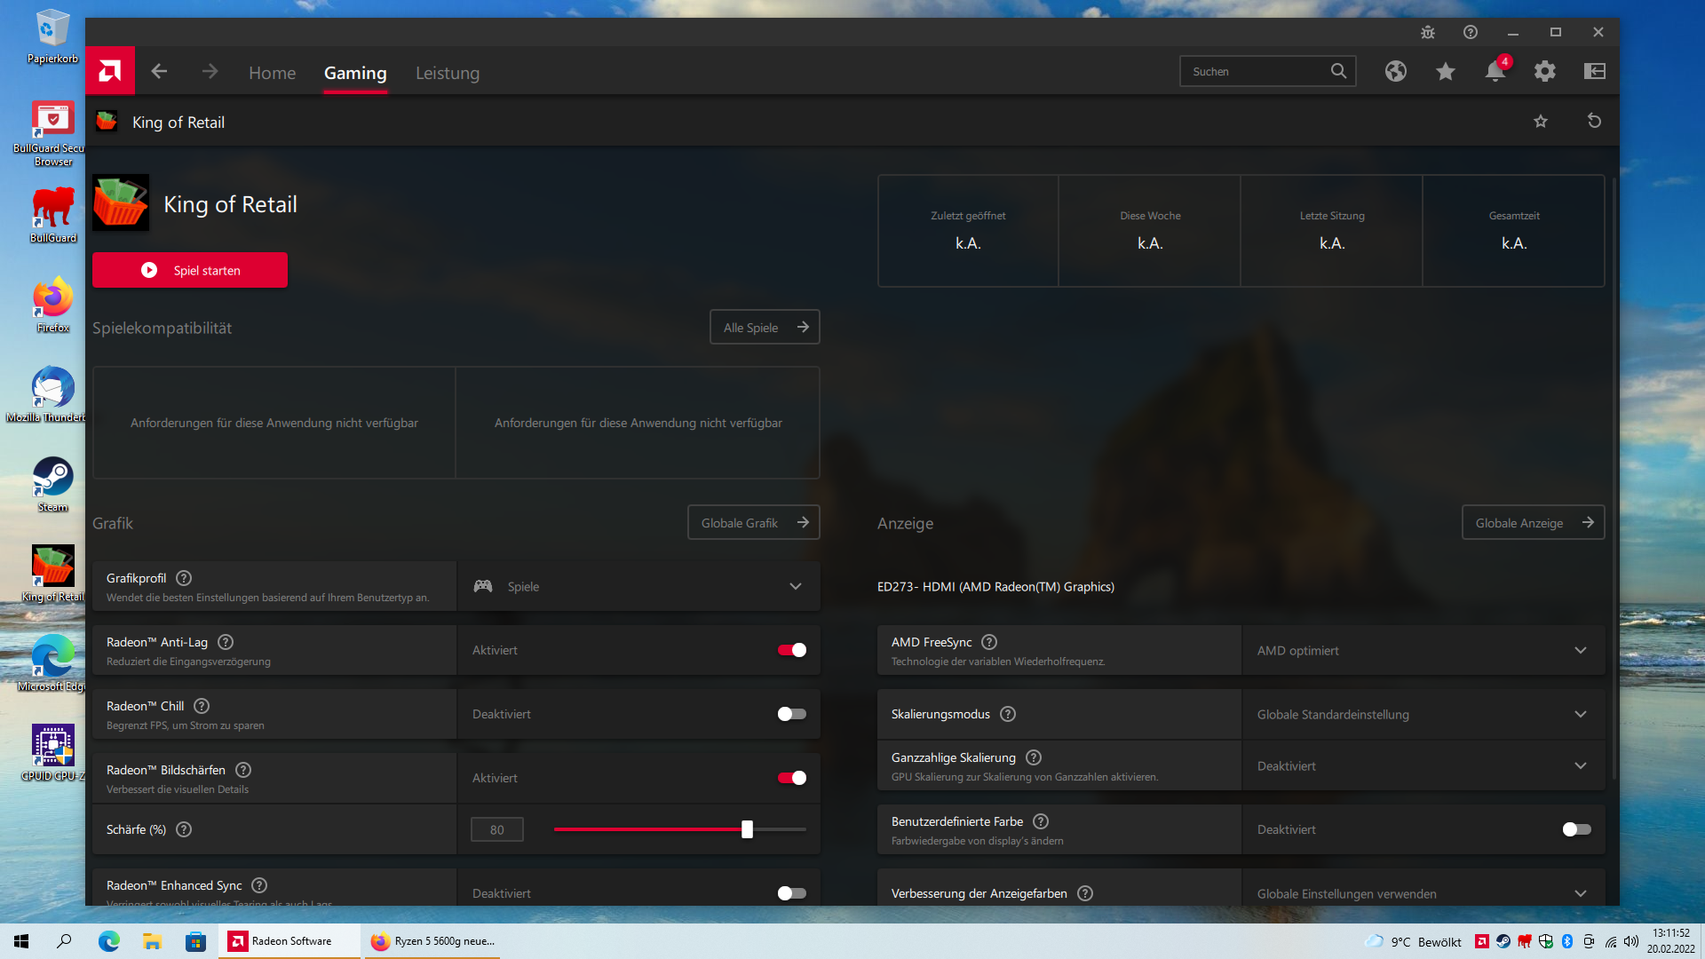
Task: Click the web browser globe icon
Action: coord(1396,72)
